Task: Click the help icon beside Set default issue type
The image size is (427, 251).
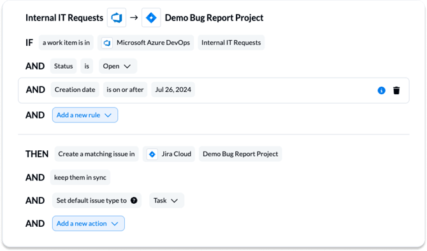Action: pos(134,201)
